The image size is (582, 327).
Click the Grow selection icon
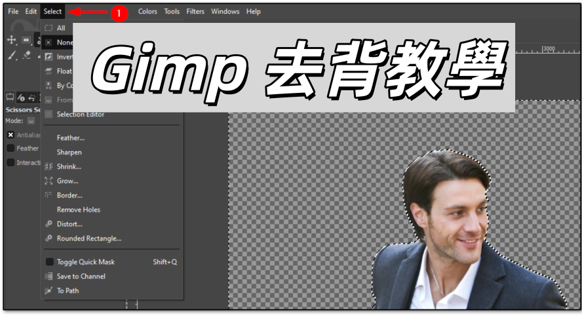pos(48,181)
